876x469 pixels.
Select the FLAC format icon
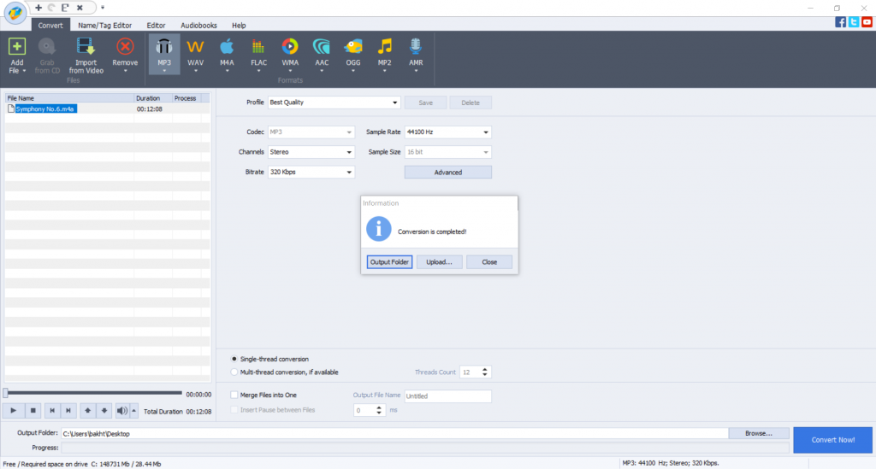coord(258,47)
